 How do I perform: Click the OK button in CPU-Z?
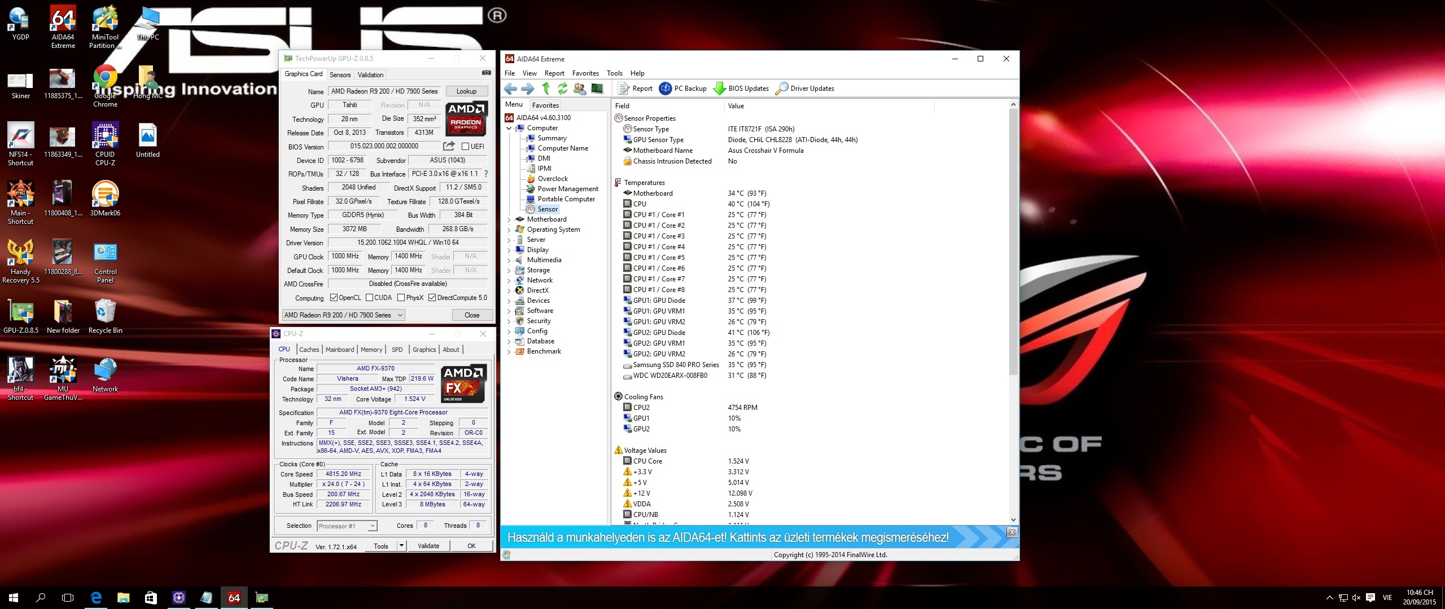pos(472,546)
